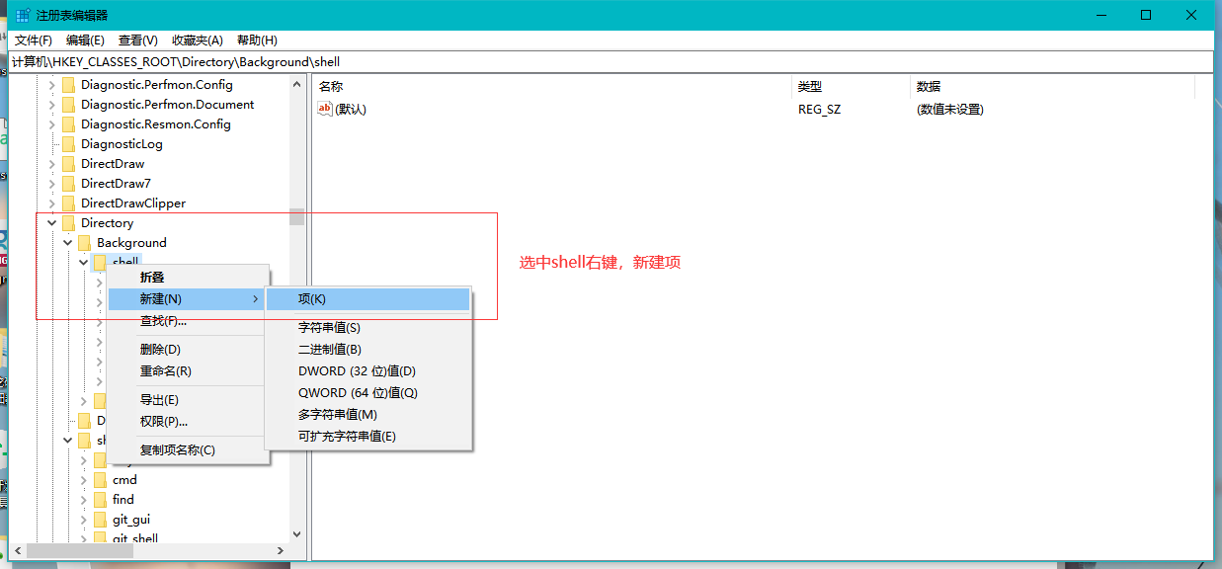Image resolution: width=1222 pixels, height=569 pixels.
Task: Select the git_gui key
Action: [x=131, y=520]
